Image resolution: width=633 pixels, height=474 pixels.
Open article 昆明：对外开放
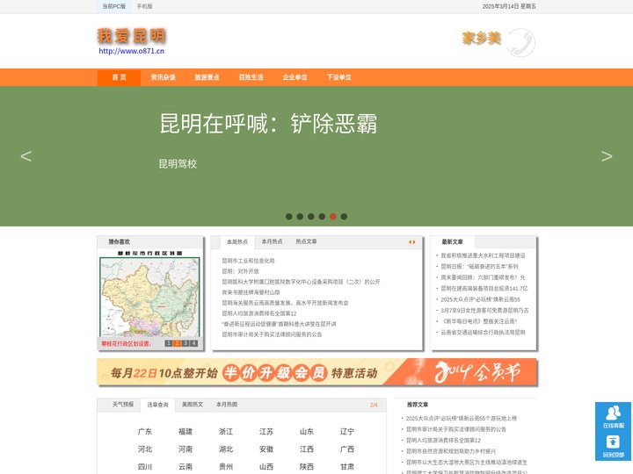pos(241,271)
